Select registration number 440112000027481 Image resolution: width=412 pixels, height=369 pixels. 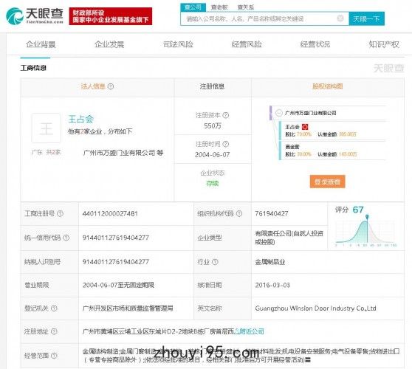(x=110, y=214)
